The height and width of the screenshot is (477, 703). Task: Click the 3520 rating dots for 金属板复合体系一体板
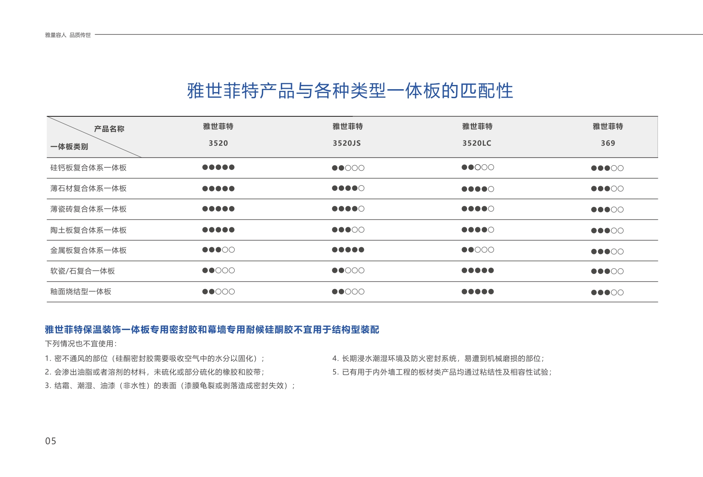(x=218, y=250)
